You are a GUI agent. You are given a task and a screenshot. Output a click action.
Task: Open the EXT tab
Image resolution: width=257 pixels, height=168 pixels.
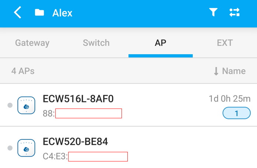[x=225, y=43]
